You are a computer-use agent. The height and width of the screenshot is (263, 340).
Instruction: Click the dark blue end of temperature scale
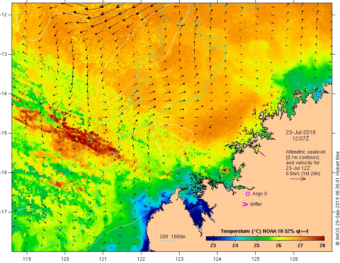[x=208, y=238]
